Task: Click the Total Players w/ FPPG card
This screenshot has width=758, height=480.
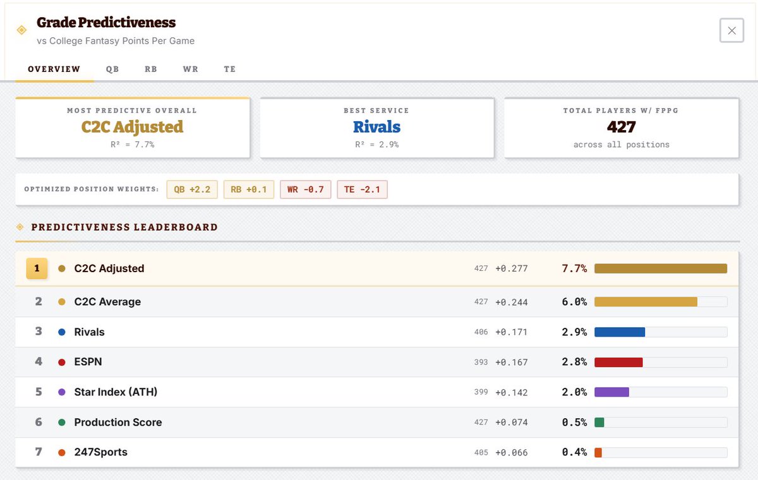Action: (x=621, y=128)
